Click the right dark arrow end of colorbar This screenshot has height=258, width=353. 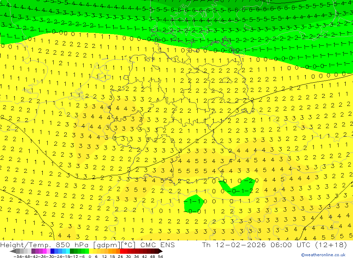pyautogui.click(x=161, y=251)
